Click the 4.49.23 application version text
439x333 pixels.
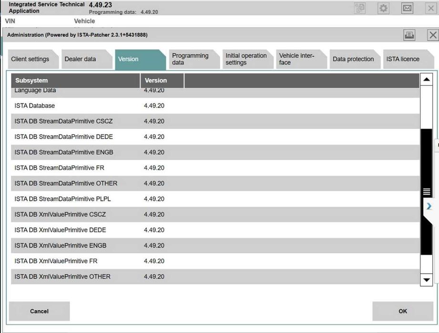(100, 5)
